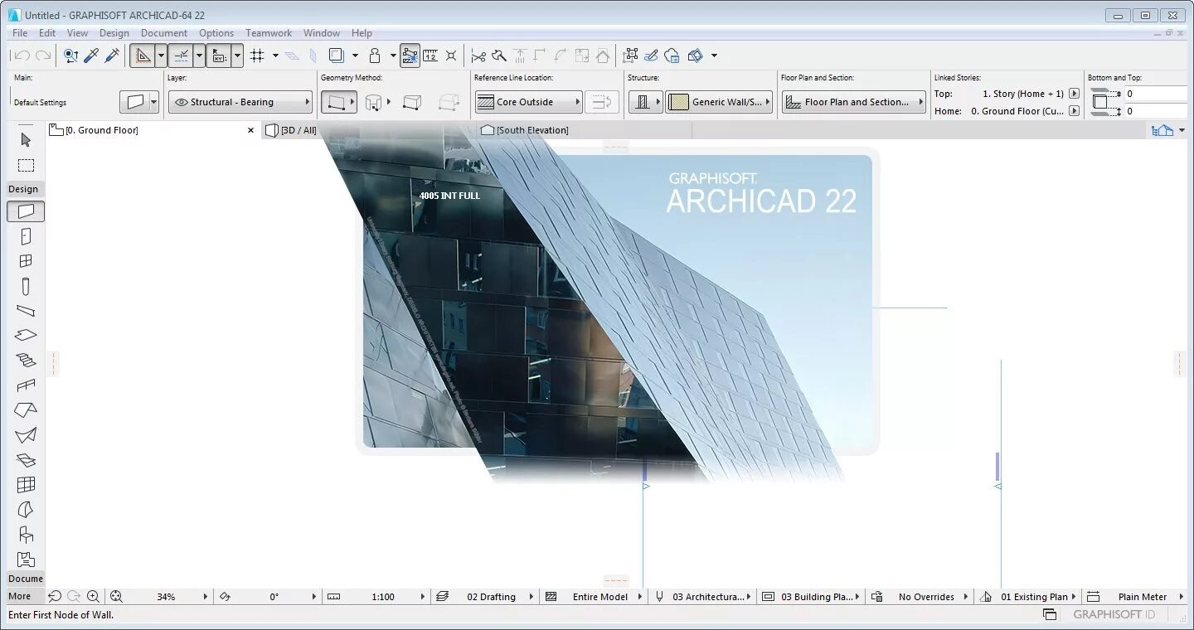
Task: Select the Roof tool
Action: tap(26, 410)
